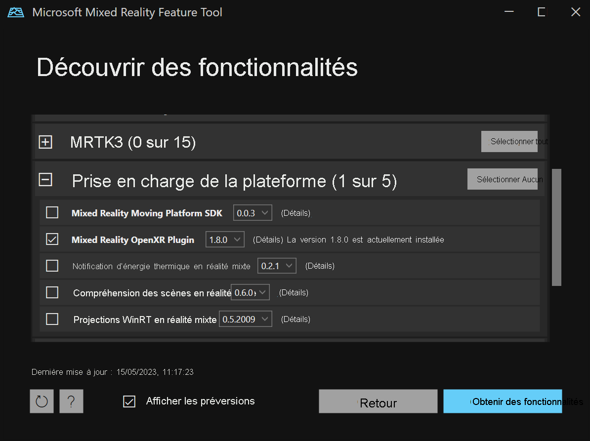Click the Mixed Reality Feature Tool logo
590x441 pixels.
coord(15,12)
